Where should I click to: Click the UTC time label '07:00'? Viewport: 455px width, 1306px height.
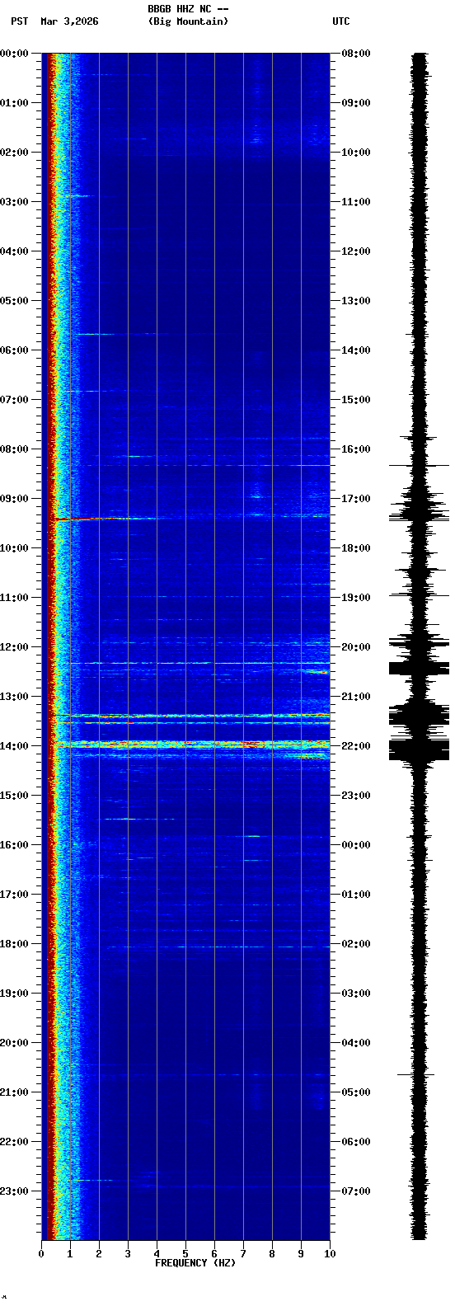click(x=356, y=1191)
